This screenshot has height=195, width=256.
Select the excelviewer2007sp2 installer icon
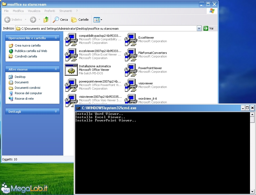71,54
